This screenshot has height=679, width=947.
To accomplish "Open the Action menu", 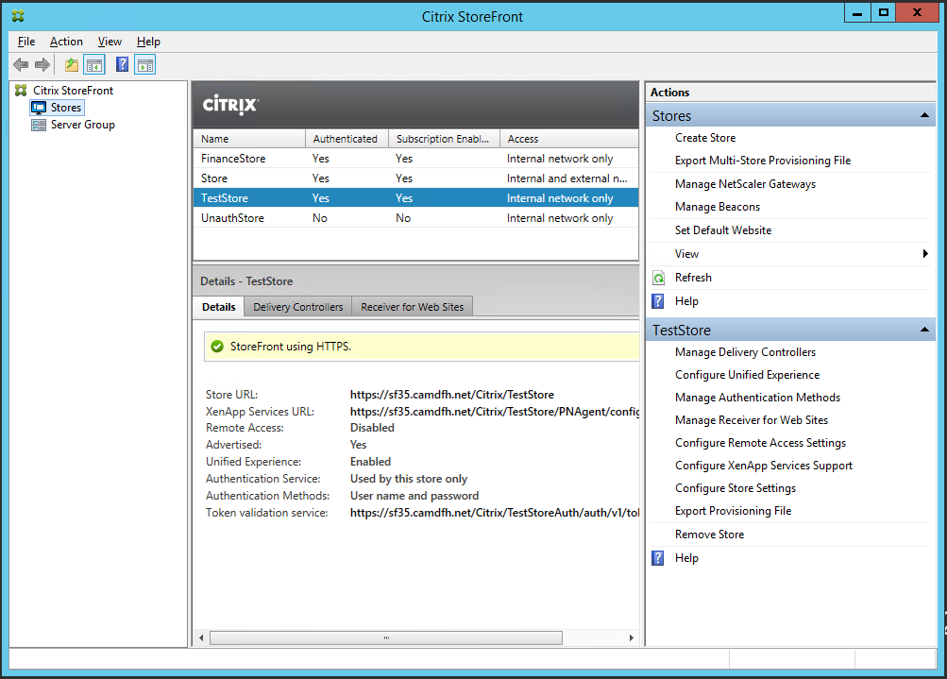I will [x=66, y=42].
